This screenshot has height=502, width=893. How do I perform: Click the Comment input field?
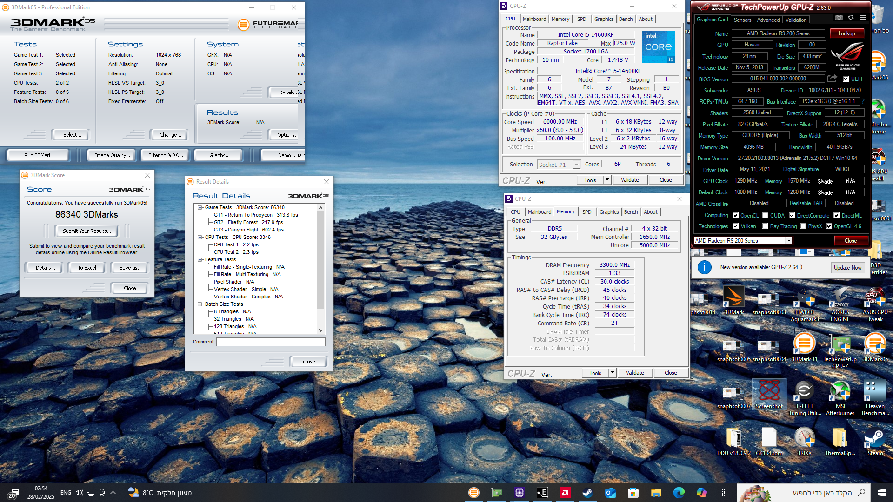(271, 342)
